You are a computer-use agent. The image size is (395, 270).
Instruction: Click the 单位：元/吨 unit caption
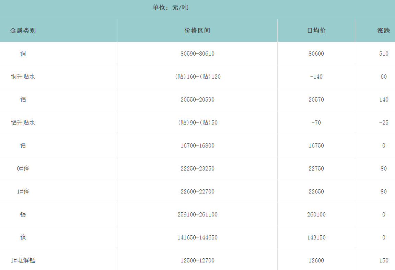pyautogui.click(x=170, y=8)
